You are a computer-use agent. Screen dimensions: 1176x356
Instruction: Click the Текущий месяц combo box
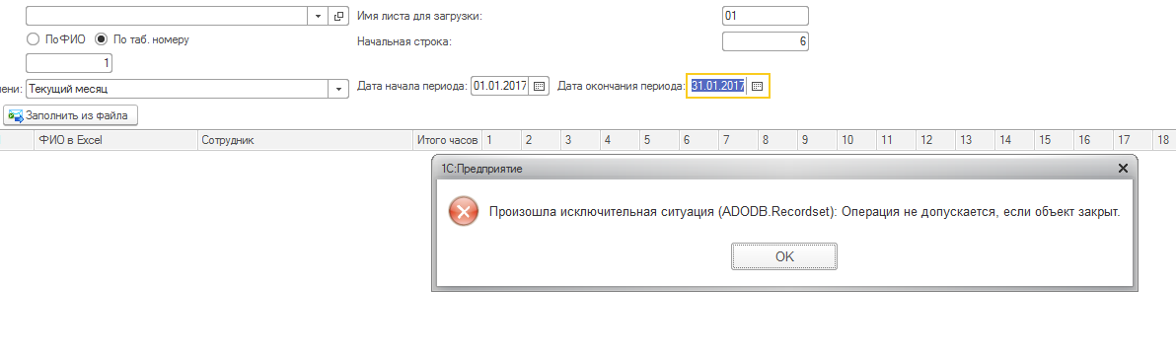(x=178, y=89)
